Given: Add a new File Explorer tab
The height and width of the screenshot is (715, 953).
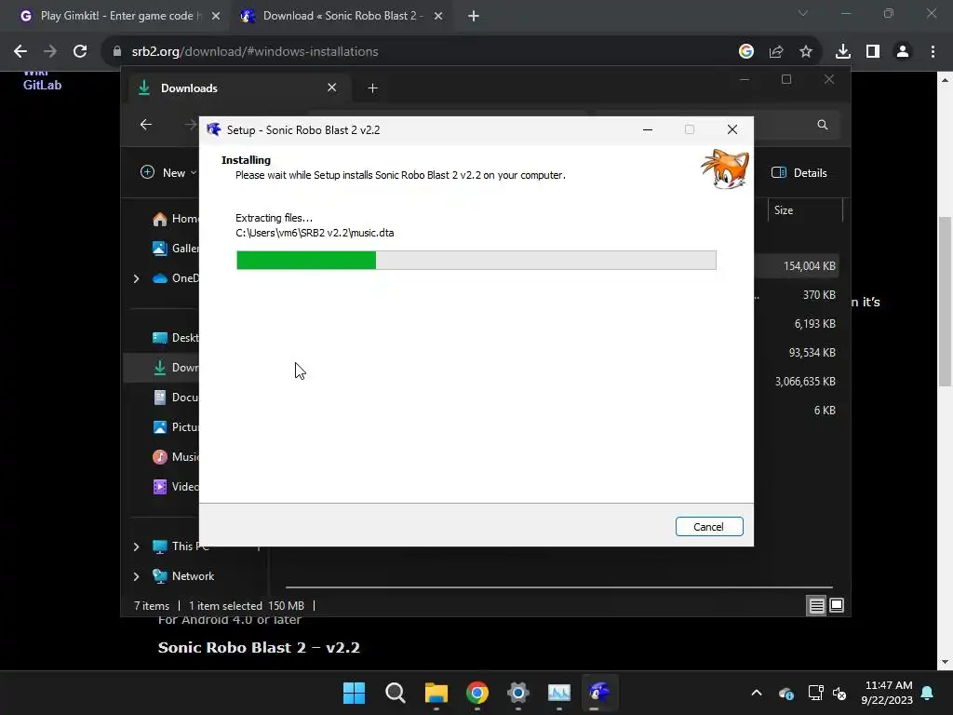Looking at the screenshot, I should pyautogui.click(x=372, y=88).
